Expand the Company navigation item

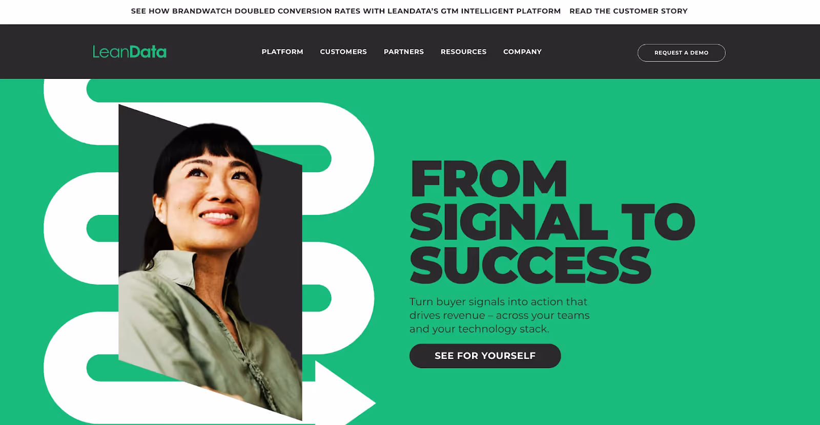coord(522,52)
